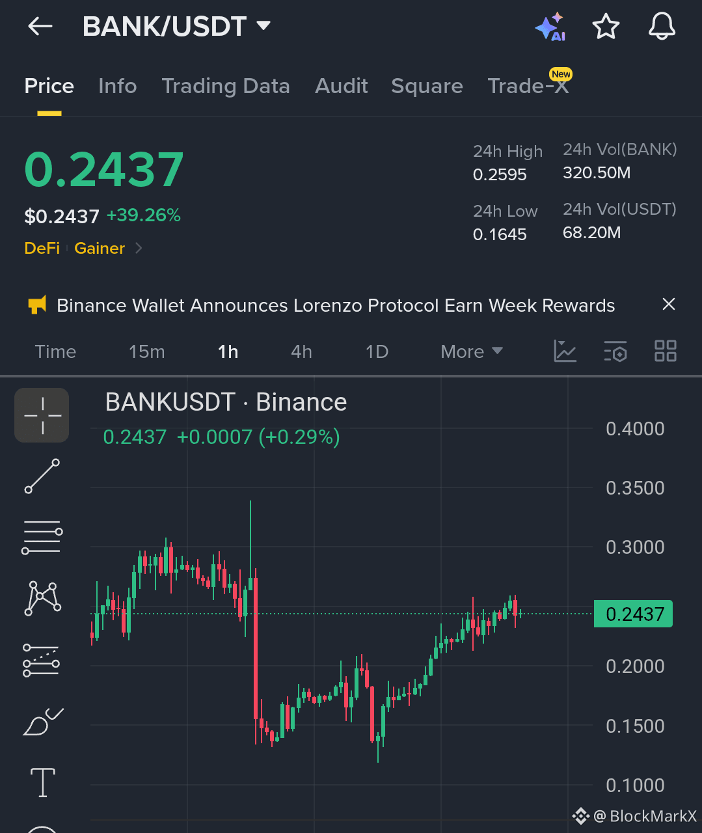
Task: Open the chart indicators line-graph icon
Action: click(x=565, y=351)
